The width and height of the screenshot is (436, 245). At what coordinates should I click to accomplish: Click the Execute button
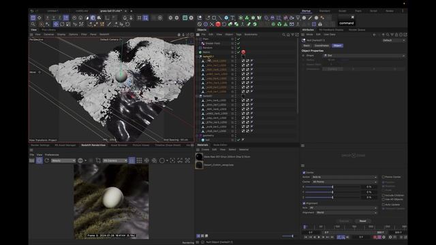click(344, 221)
